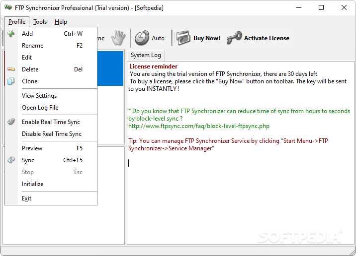
Task: Click the hand Stop toolbar icon
Action: coord(118,38)
